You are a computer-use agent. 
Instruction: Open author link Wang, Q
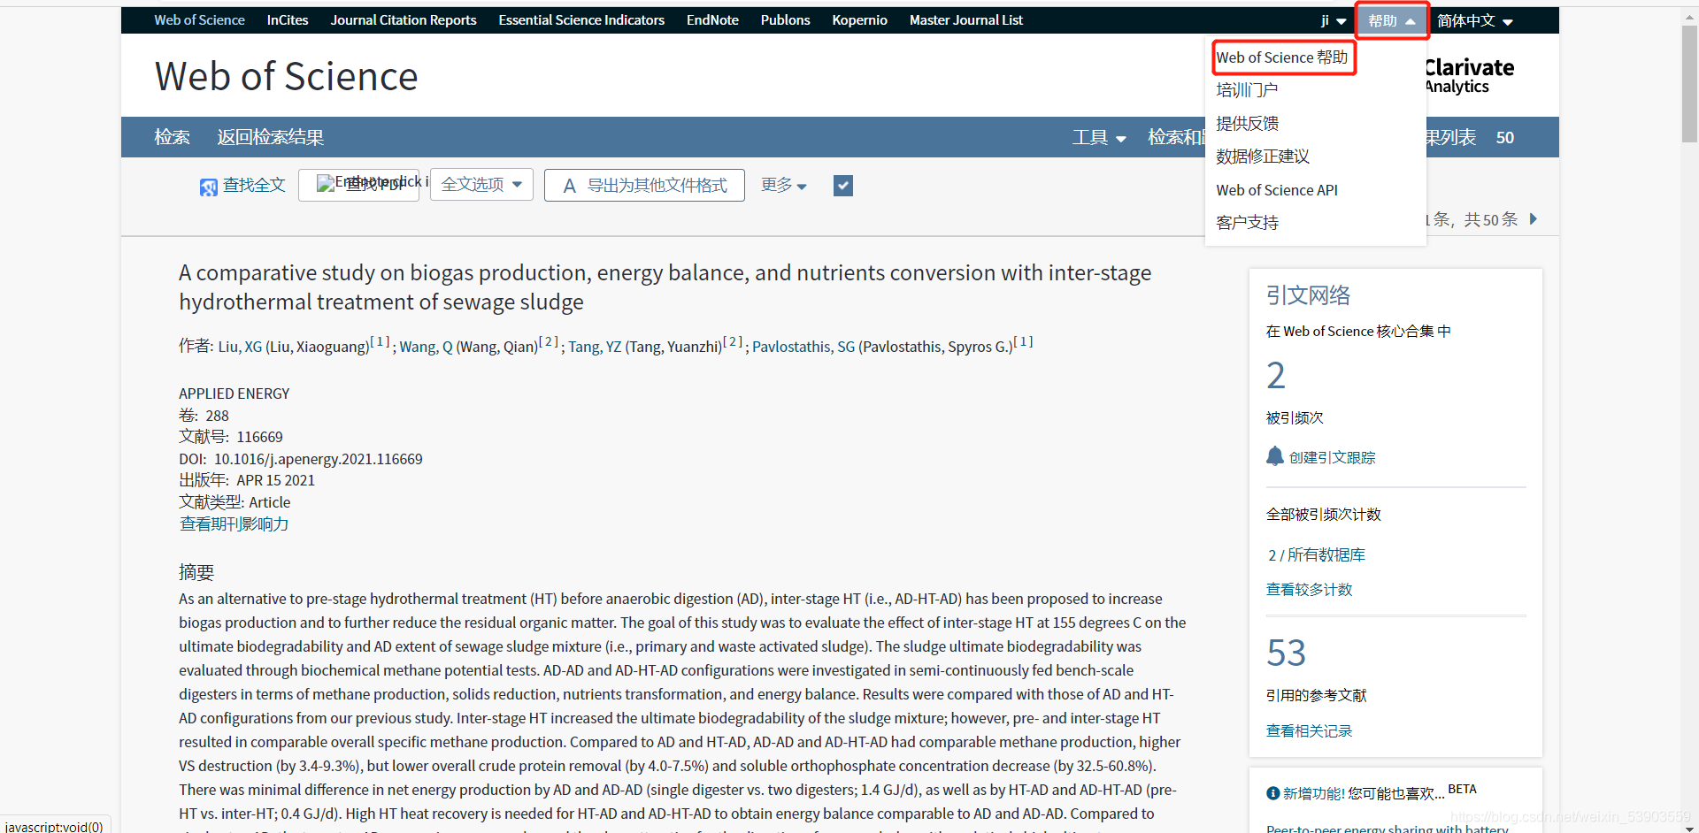click(x=426, y=347)
